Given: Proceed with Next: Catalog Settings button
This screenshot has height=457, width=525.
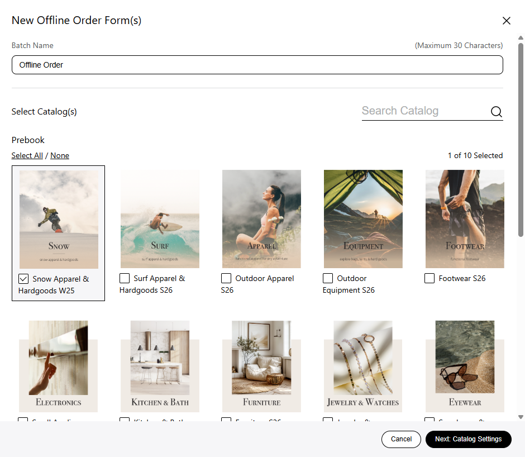Looking at the screenshot, I should (468, 439).
